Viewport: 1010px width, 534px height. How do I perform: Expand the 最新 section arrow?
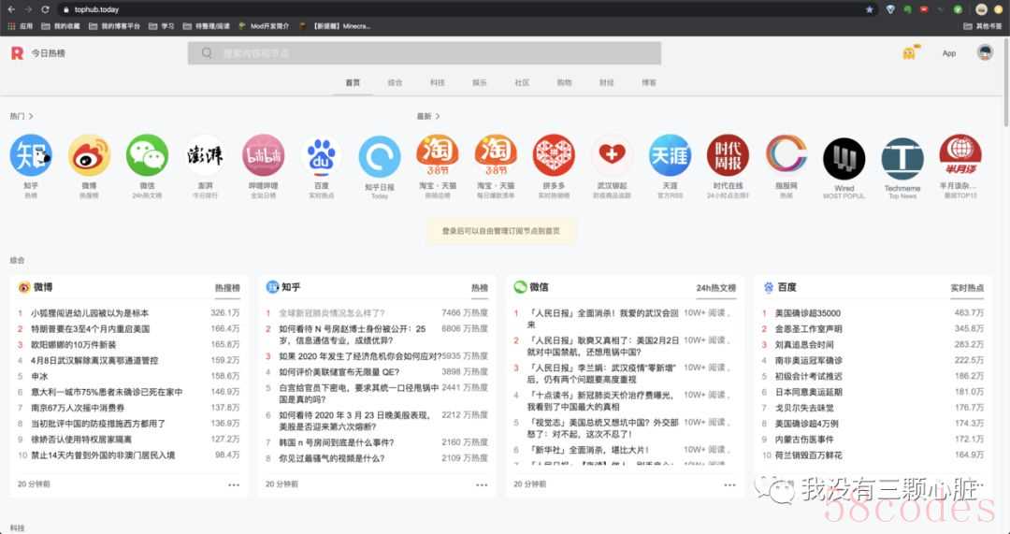pos(438,117)
